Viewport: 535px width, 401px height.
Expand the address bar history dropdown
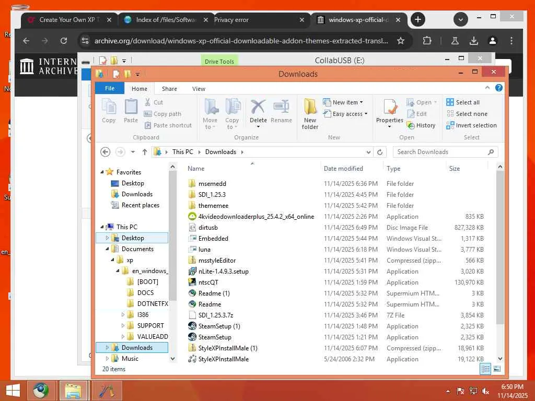tap(368, 152)
